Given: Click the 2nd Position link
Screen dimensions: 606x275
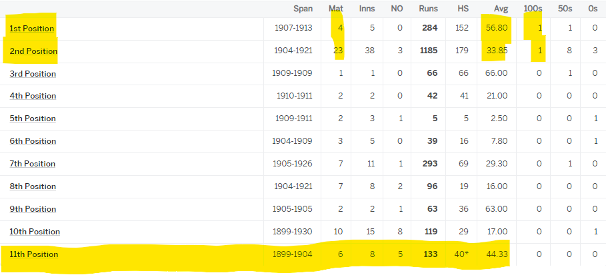Looking at the screenshot, I should coord(33,51).
